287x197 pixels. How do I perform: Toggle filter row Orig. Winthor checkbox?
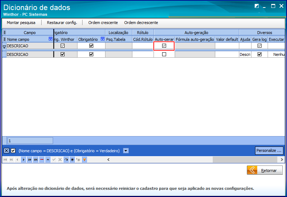coord(62,46)
